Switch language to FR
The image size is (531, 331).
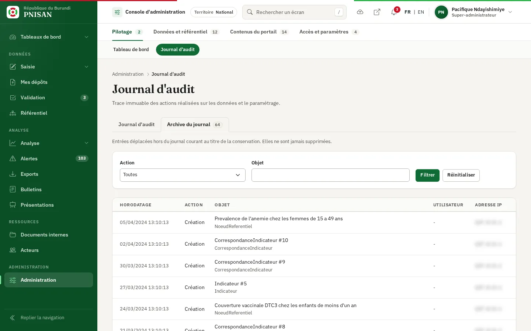(407, 12)
